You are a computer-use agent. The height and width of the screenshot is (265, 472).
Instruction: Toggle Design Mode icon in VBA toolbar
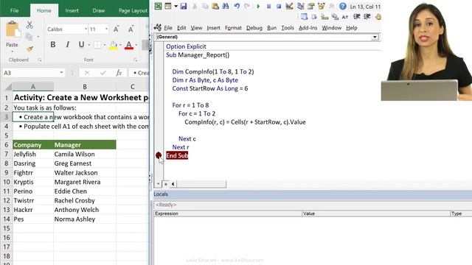[x=289, y=6]
